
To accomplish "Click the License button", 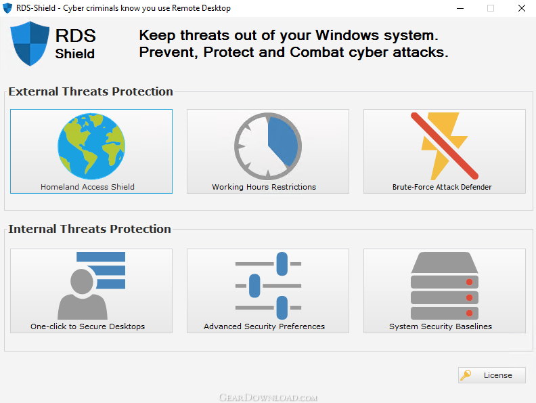I will tap(491, 375).
